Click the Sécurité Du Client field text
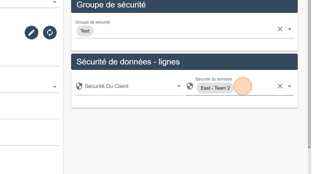Screen dimensions: 312x174 coord(106,86)
